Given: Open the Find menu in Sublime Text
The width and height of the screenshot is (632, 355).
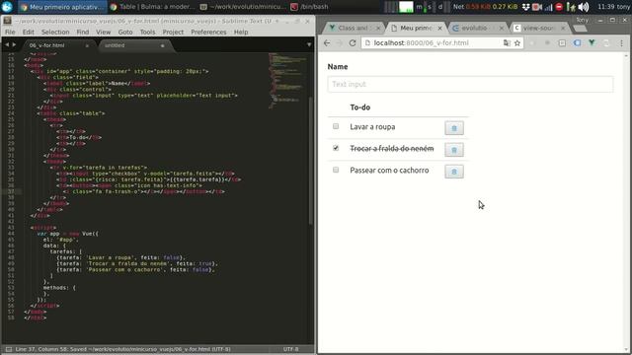Looking at the screenshot, I should [83, 32].
